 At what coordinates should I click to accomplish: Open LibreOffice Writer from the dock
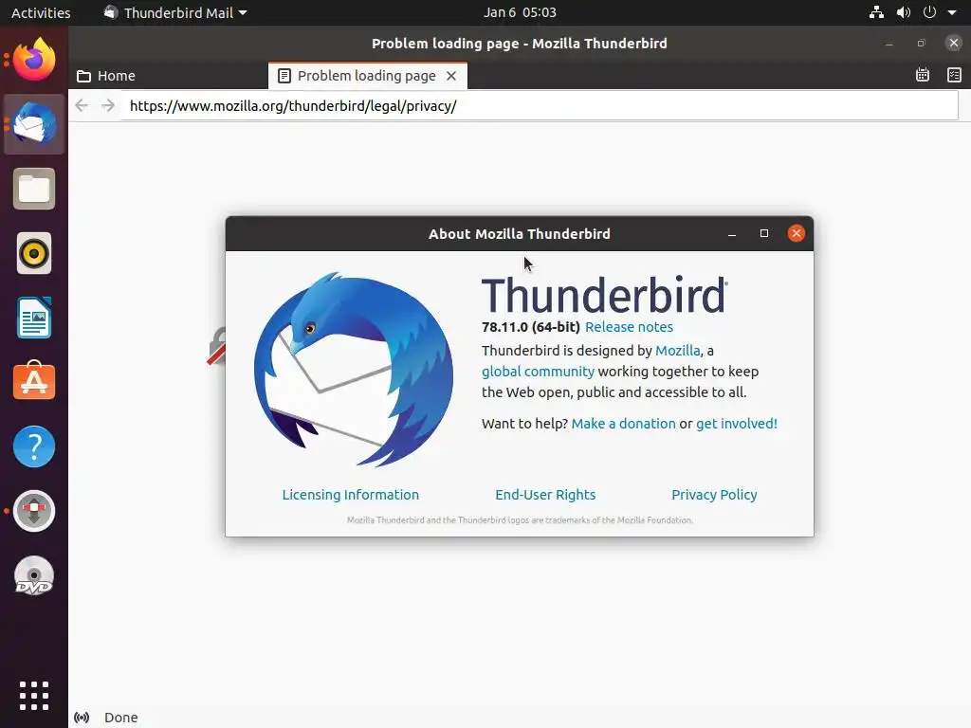point(34,318)
